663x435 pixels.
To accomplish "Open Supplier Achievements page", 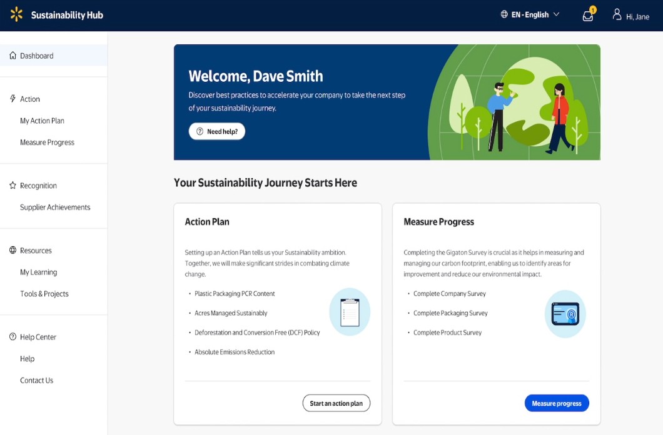I will coord(55,207).
